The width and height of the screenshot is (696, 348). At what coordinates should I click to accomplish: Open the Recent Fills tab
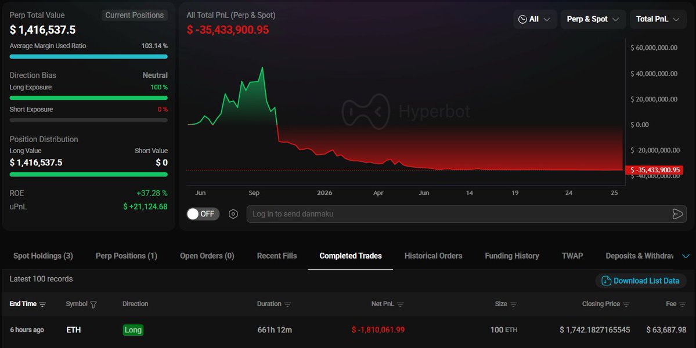277,256
